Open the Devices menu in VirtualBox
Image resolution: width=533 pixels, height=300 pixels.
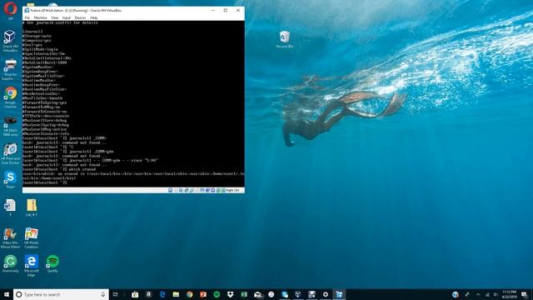[80, 17]
